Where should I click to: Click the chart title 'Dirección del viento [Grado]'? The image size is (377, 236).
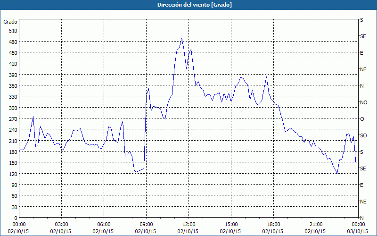[195, 5]
